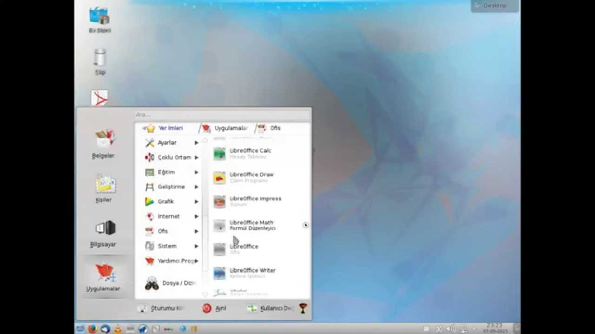Open Firefox from the taskbar
Image resolution: width=595 pixels, height=334 pixels.
coord(92,329)
